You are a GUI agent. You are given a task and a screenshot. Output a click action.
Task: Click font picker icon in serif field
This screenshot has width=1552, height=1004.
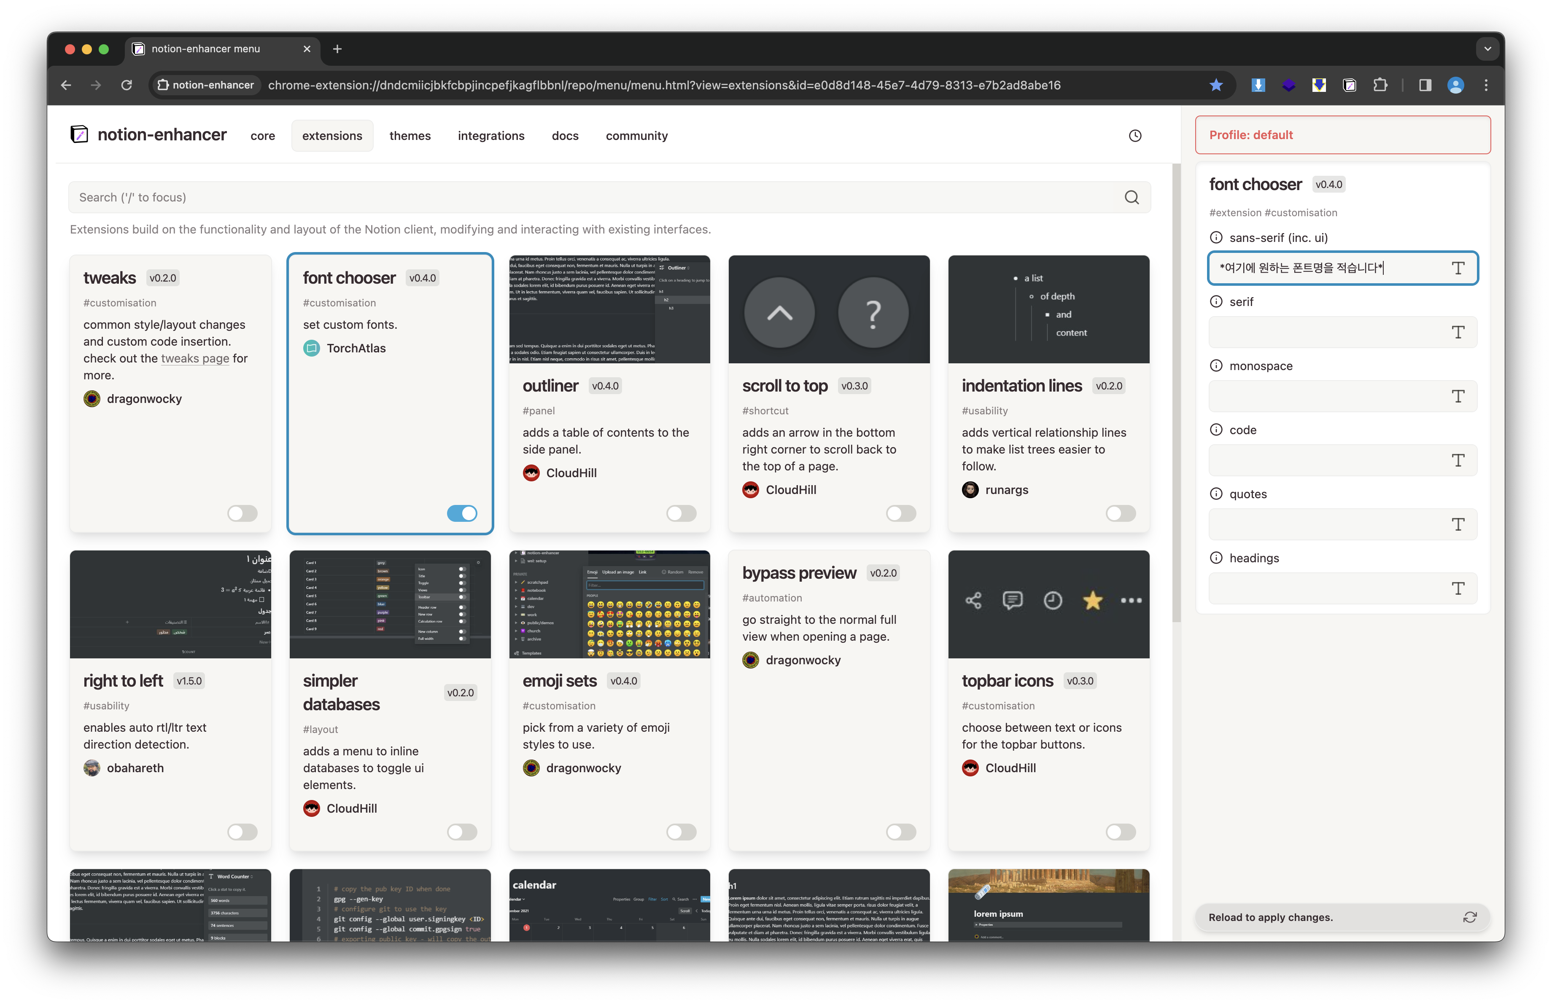tap(1458, 332)
